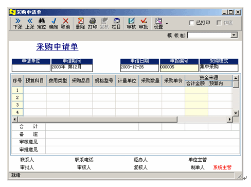Click the 申请单位 input field
Screen dimensions: 251x187
[x=31, y=68]
